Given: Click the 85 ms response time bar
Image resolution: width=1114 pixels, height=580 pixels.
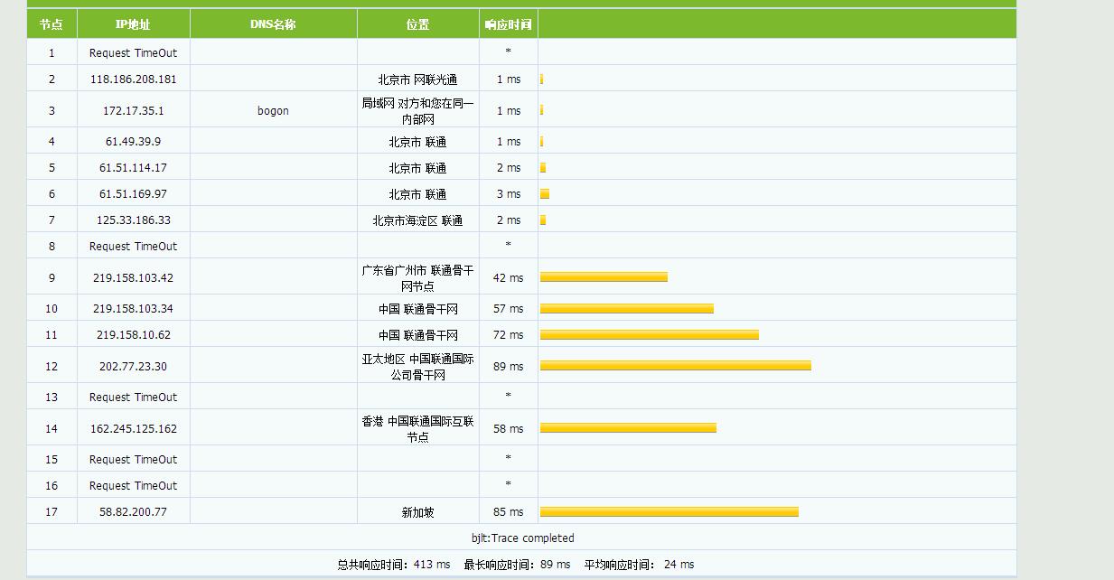Looking at the screenshot, I should [669, 512].
